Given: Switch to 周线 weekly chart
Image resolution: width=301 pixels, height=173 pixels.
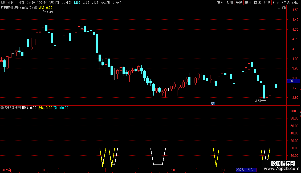Looking at the screenshot, I should tap(86, 2).
